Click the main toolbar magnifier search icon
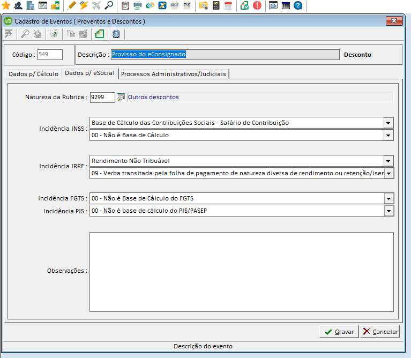 [x=109, y=5]
